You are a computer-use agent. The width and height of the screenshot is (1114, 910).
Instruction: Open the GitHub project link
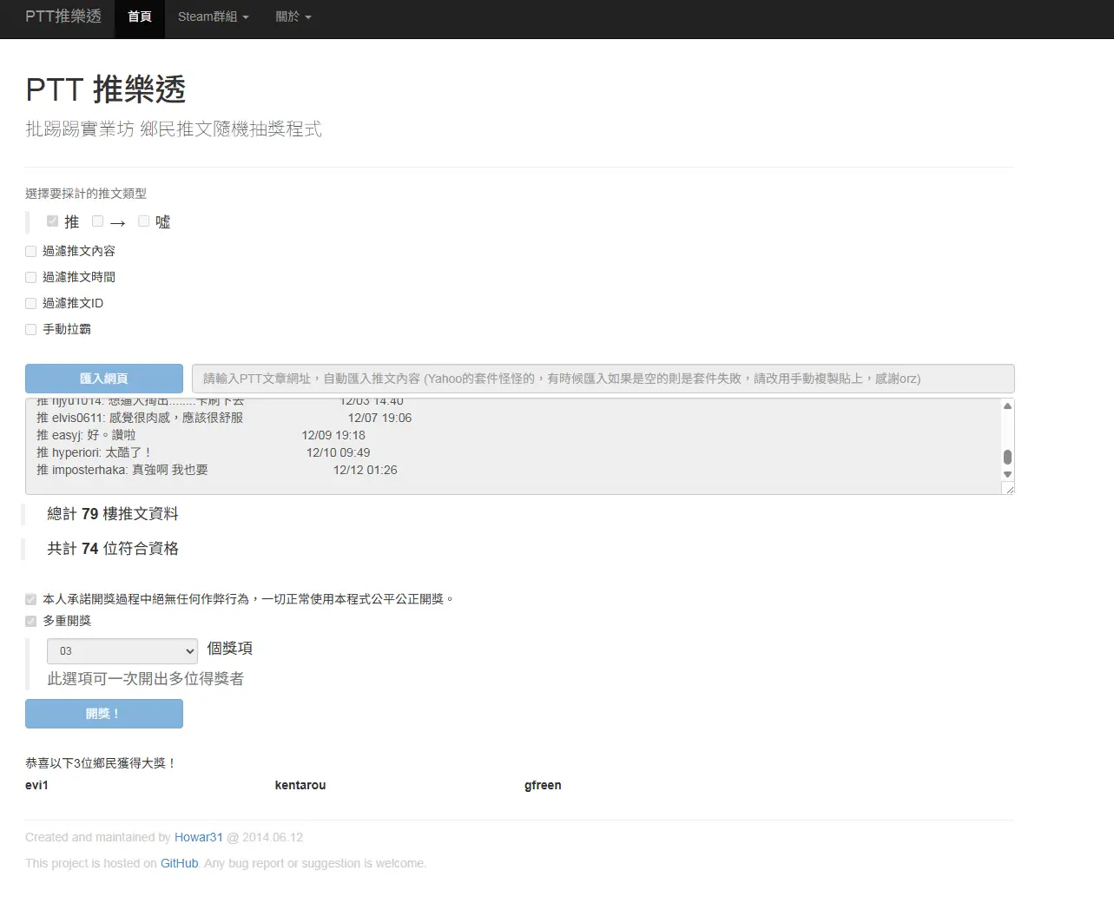[x=179, y=863]
